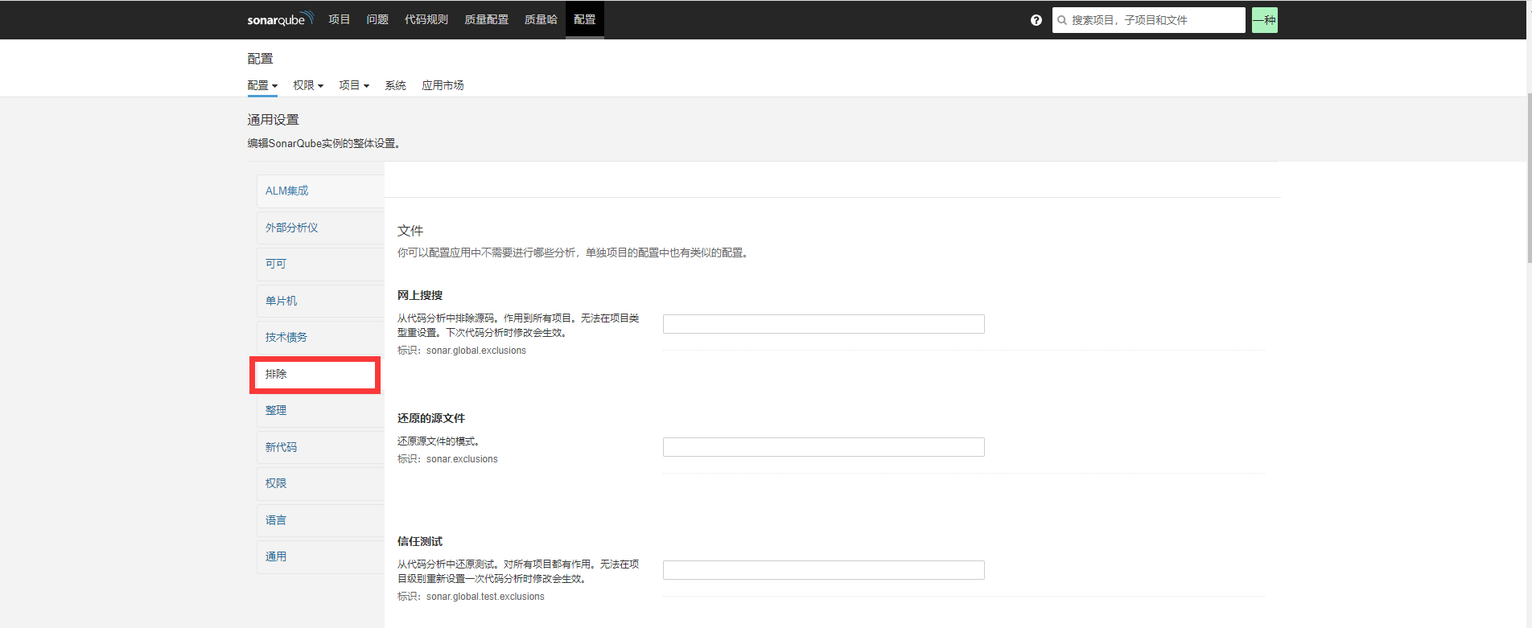Open the 系统 submenu link
The width and height of the screenshot is (1532, 628).
[395, 85]
